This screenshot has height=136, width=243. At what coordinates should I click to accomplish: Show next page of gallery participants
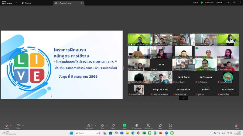tap(183, 98)
